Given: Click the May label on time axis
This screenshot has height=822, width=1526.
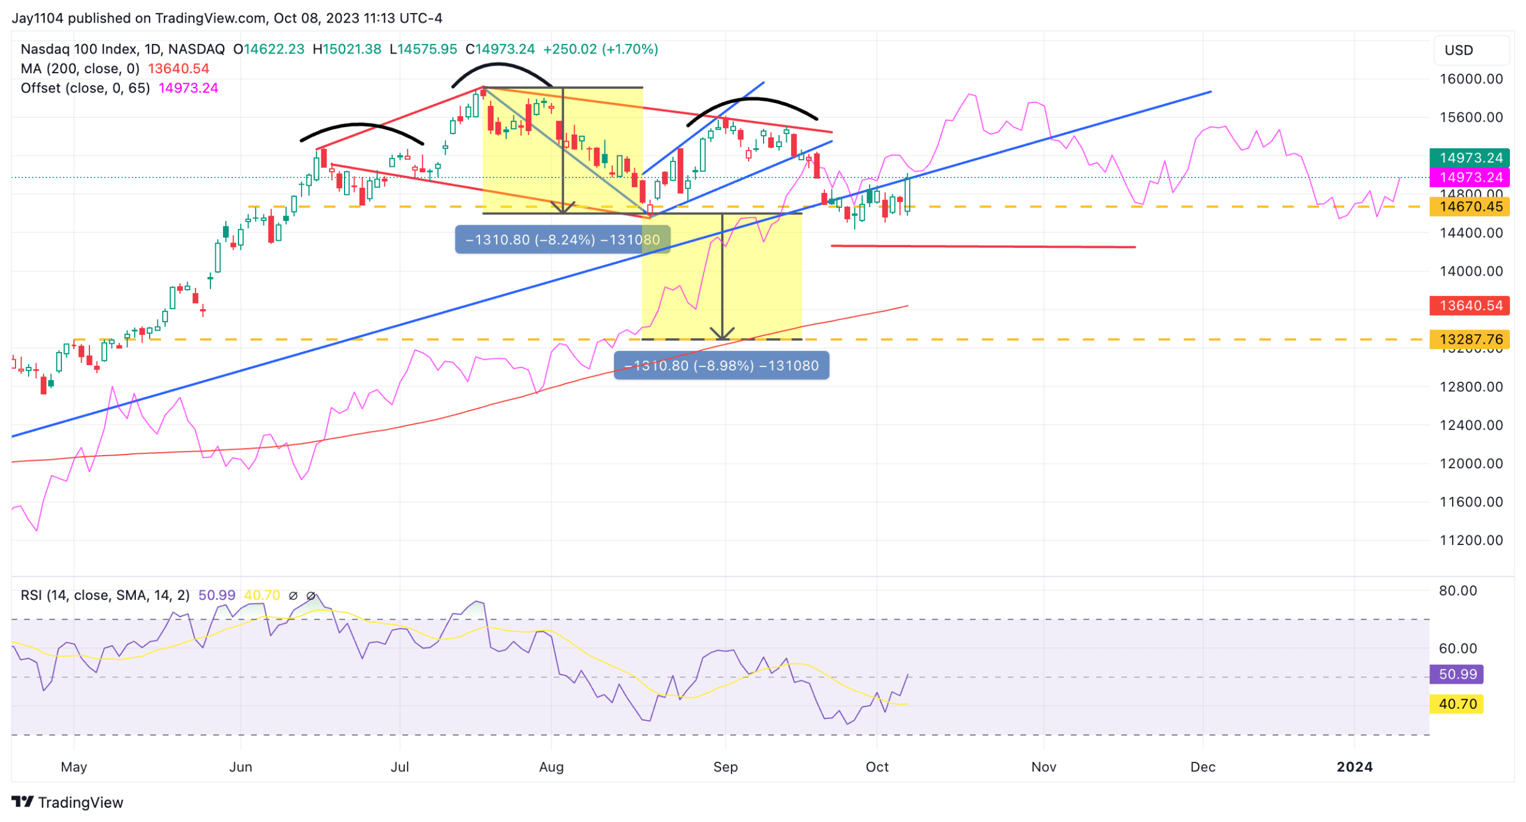Looking at the screenshot, I should coord(74,767).
